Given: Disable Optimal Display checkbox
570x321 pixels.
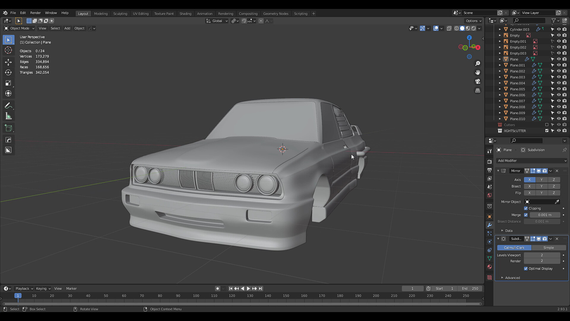Looking at the screenshot, I should pos(526,268).
